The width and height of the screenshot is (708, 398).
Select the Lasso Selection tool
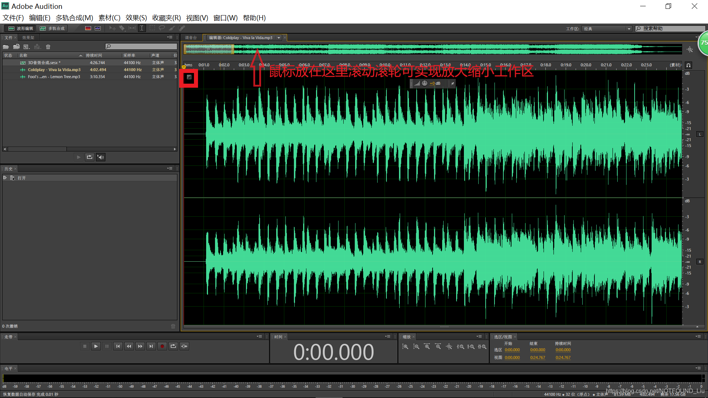tap(162, 28)
